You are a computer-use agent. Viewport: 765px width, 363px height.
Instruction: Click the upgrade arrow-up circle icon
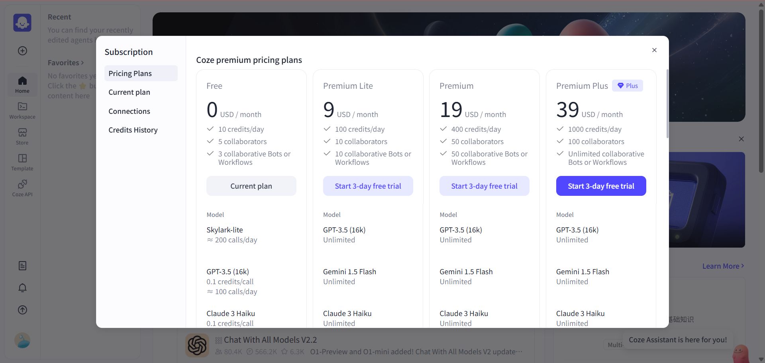[x=22, y=310]
